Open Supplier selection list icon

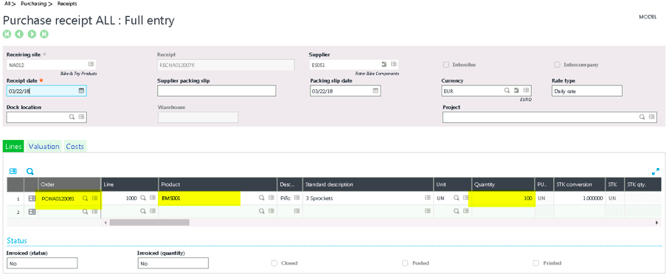[x=394, y=64]
